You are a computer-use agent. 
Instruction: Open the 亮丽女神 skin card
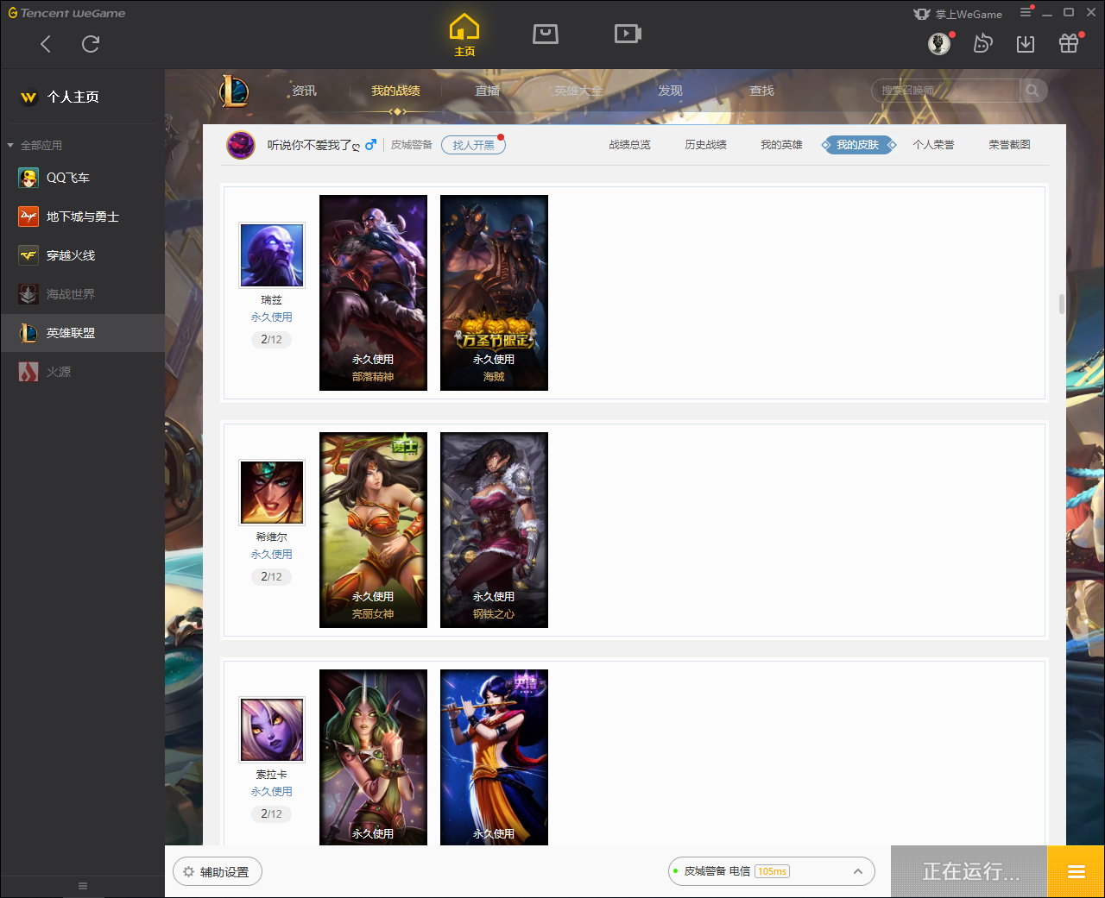[373, 530]
